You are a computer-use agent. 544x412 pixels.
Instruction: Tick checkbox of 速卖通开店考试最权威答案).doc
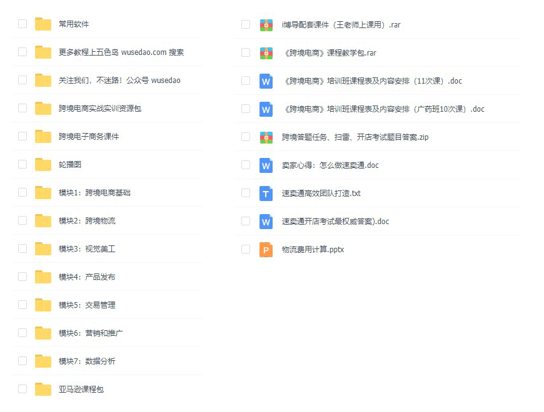tap(246, 221)
